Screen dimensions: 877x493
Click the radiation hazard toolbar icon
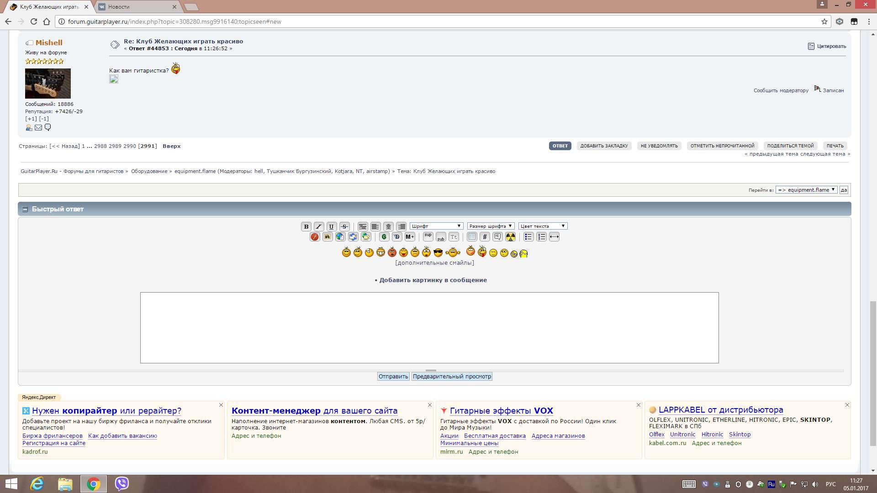click(510, 237)
